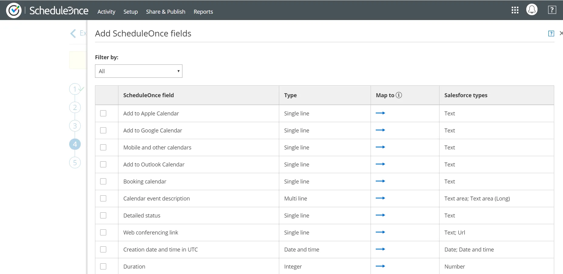Screen dimensions: 563x274
Task: Click the map arrow for Add to Outlook Calendar
Action: pyautogui.click(x=380, y=164)
